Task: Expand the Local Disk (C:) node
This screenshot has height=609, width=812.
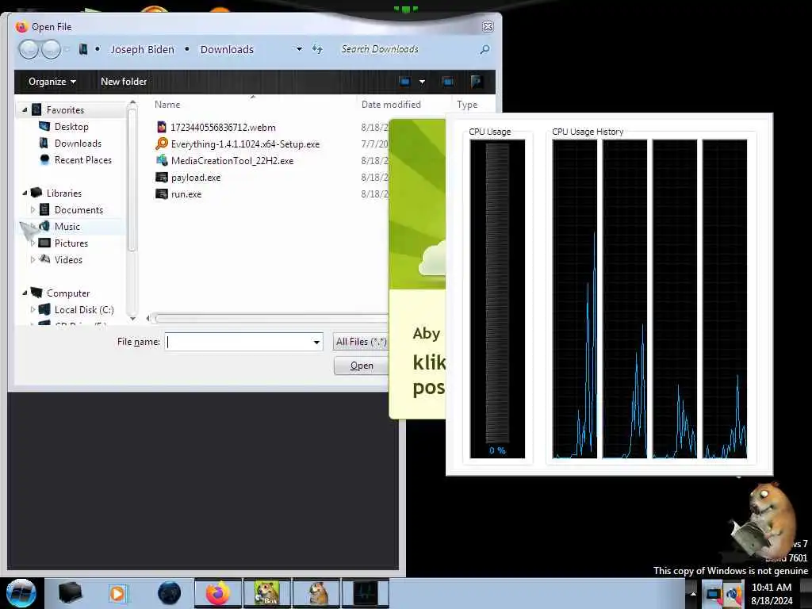Action: point(33,310)
